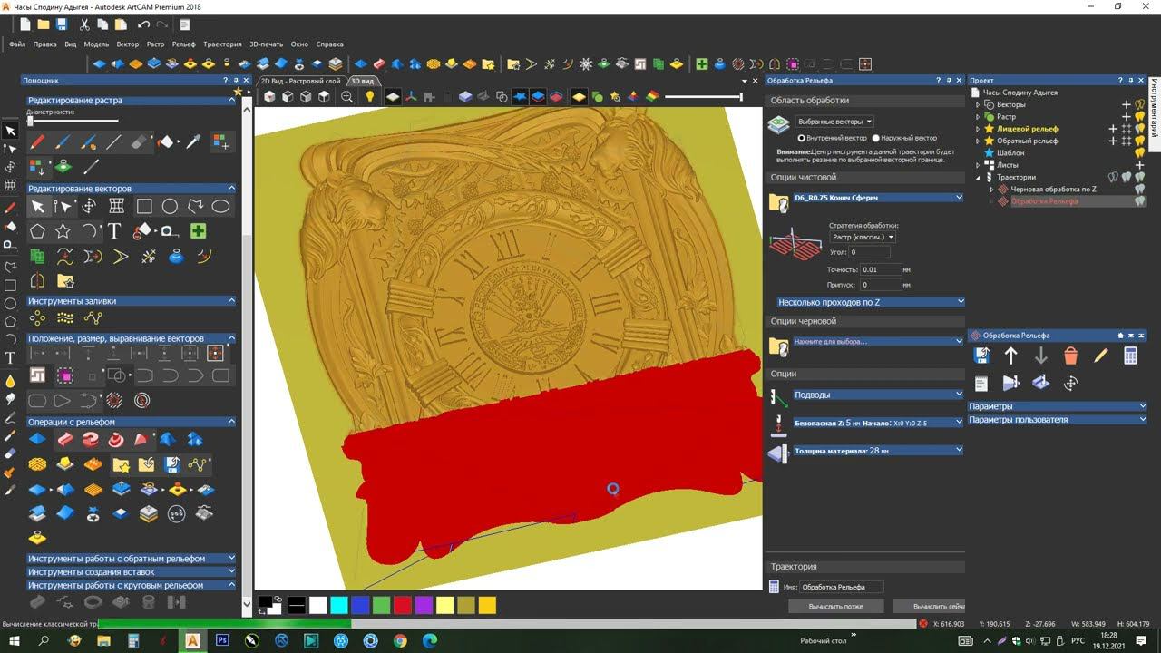This screenshot has width=1161, height=653.
Task: Select the eraser tool in raster editing
Action: click(x=139, y=142)
